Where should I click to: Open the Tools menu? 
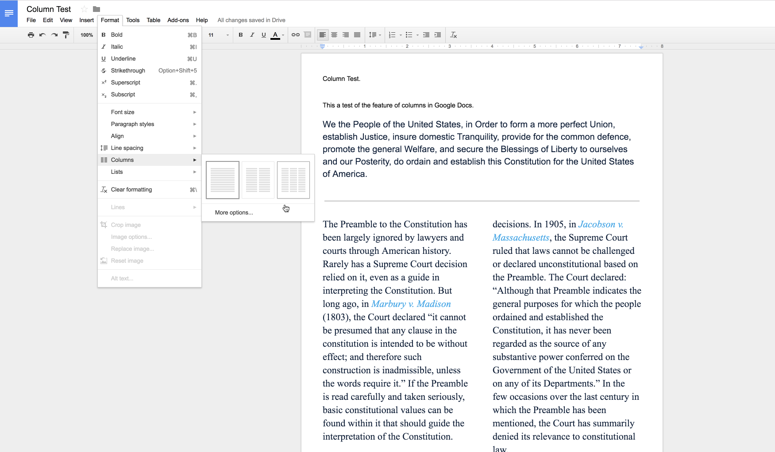click(132, 20)
